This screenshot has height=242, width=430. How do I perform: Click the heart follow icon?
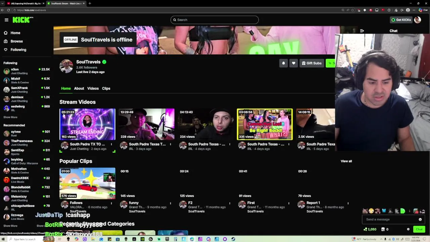(294, 63)
